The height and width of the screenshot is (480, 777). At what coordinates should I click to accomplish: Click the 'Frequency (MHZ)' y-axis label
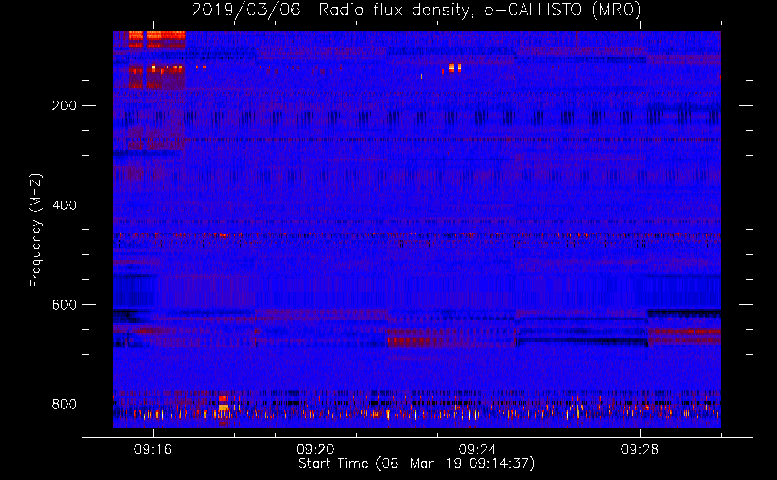click(x=36, y=230)
